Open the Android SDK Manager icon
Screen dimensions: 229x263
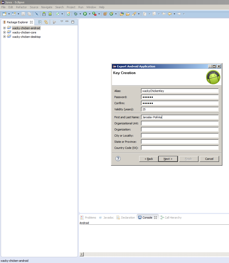44,14
